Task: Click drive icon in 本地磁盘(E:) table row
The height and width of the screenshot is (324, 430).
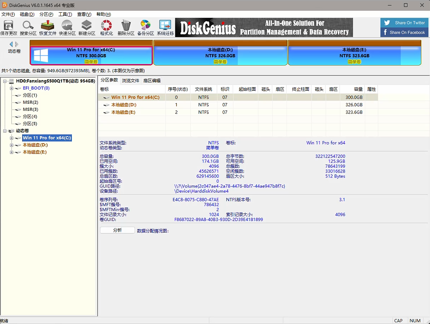Action: [106, 112]
